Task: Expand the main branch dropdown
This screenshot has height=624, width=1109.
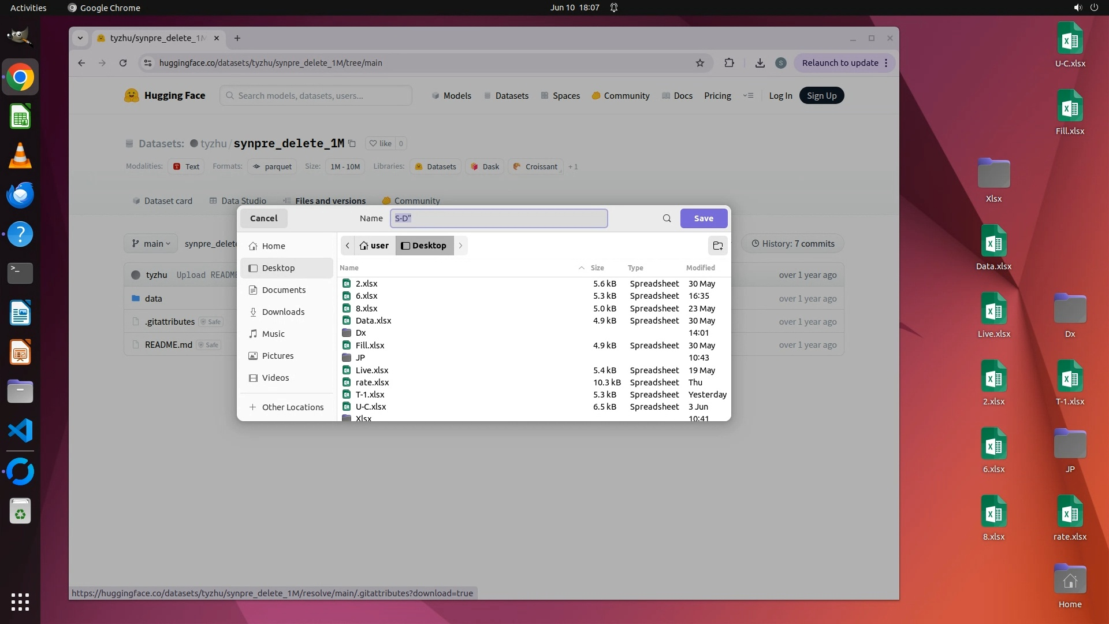Action: [151, 244]
